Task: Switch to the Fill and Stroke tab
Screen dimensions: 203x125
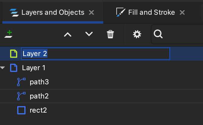Action: (x=151, y=12)
